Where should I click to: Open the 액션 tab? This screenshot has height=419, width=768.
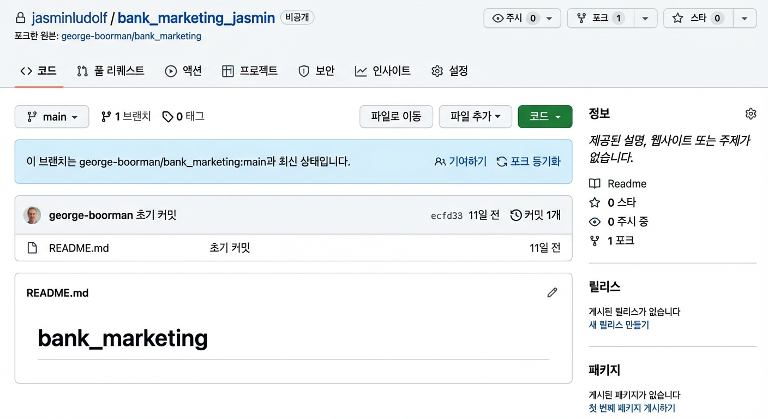point(183,71)
